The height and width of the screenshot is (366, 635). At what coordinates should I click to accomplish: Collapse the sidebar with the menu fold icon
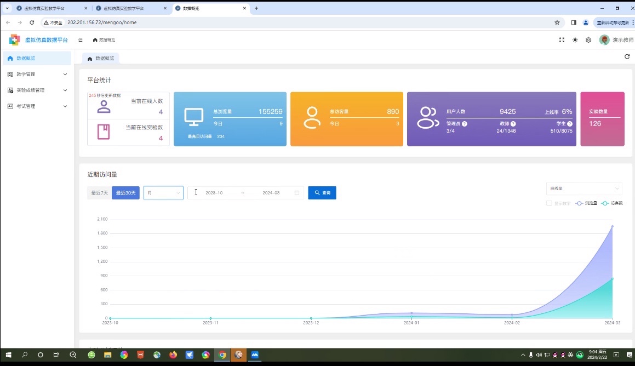[81, 40]
